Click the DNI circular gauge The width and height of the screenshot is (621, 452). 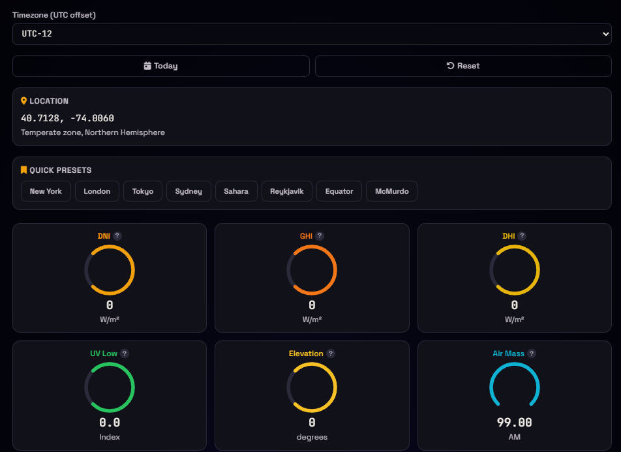(110, 270)
